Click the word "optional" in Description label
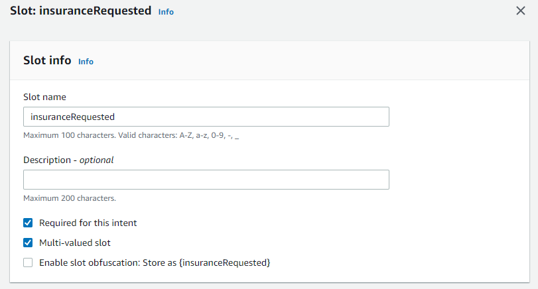Viewport: 538px width, 289px height. point(97,160)
